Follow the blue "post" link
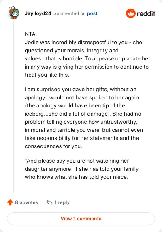The image size is (162, 232). 92,13
